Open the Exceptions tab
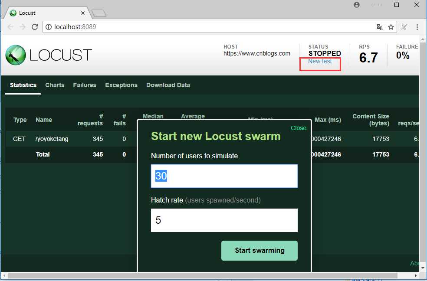427x281 pixels. click(x=121, y=85)
